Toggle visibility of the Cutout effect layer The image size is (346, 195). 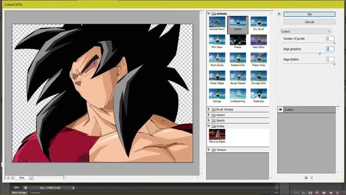tap(280, 109)
